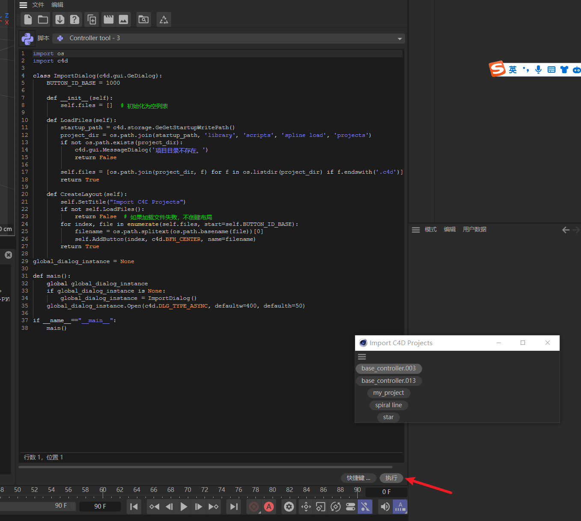This screenshot has height=521, width=581.
Task: Open the 编辑 menu in attribute manager
Action: point(450,229)
